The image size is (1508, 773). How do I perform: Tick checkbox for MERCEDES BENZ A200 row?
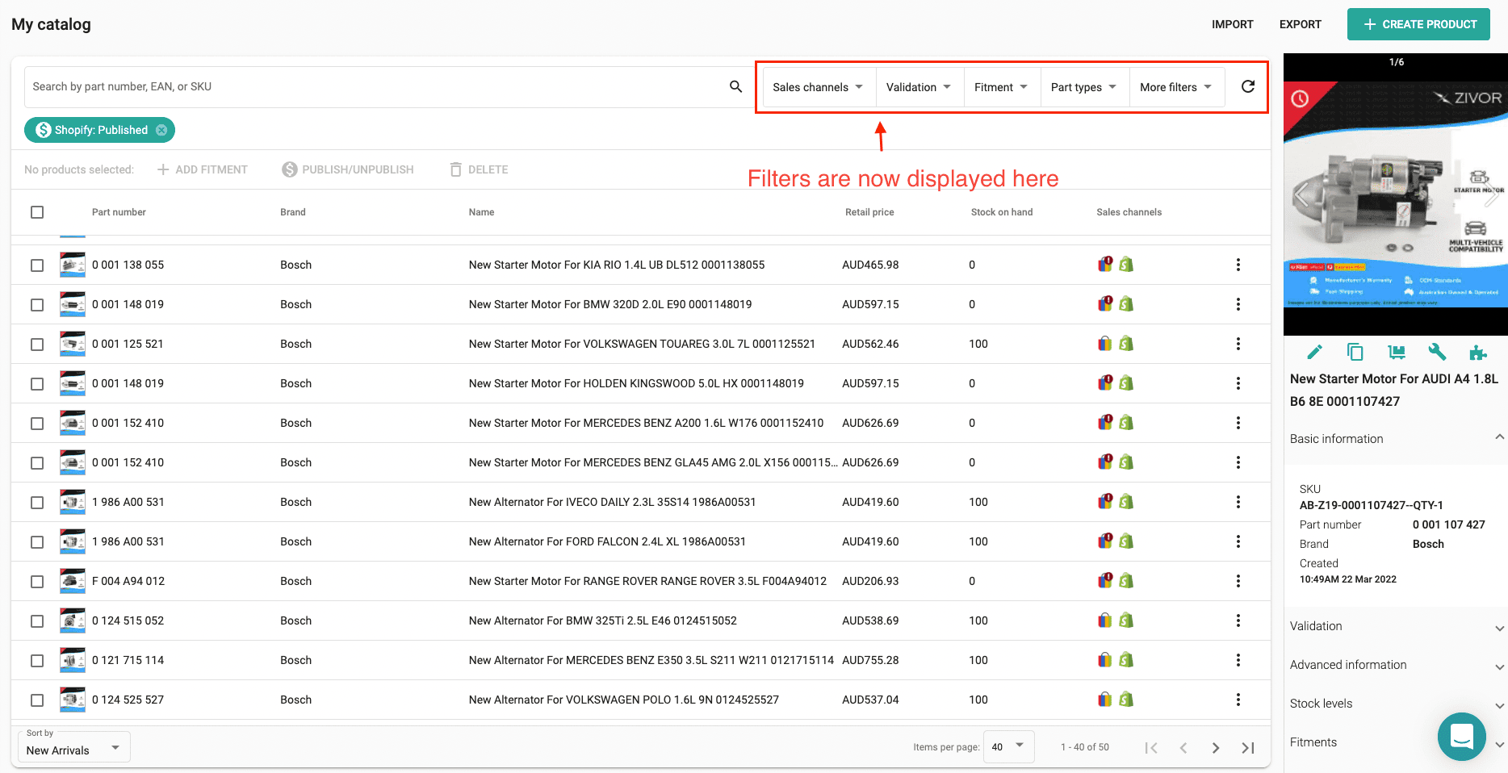[37, 423]
